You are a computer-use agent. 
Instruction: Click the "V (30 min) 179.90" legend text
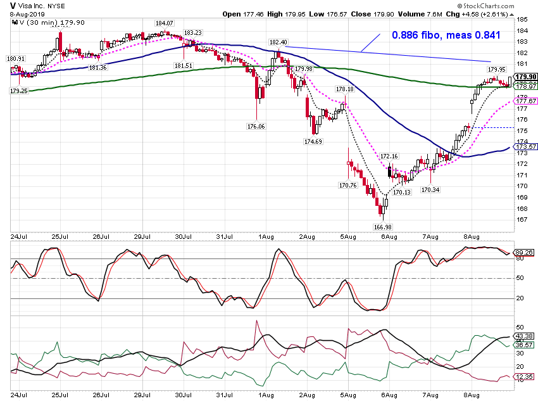point(52,23)
